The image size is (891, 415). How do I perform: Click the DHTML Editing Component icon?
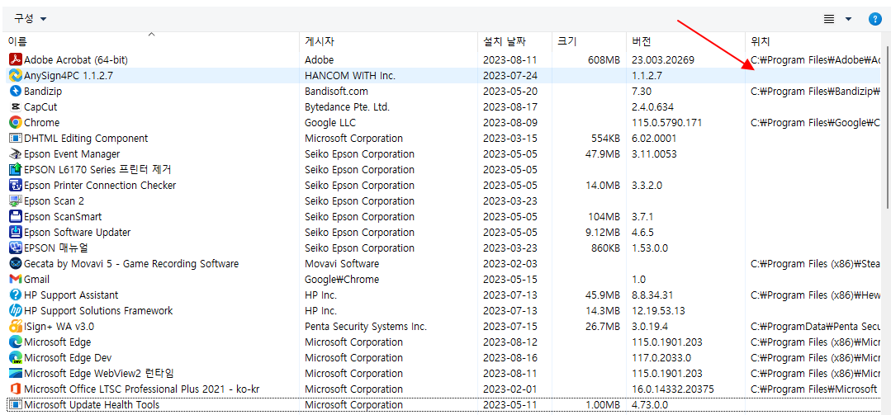(16, 138)
